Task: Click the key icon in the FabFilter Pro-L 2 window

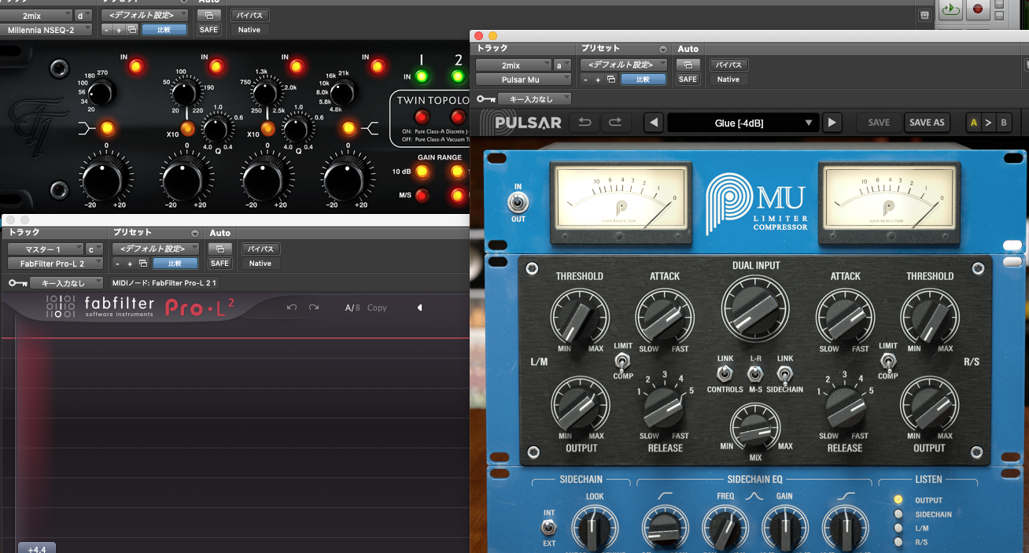Action: tap(18, 283)
